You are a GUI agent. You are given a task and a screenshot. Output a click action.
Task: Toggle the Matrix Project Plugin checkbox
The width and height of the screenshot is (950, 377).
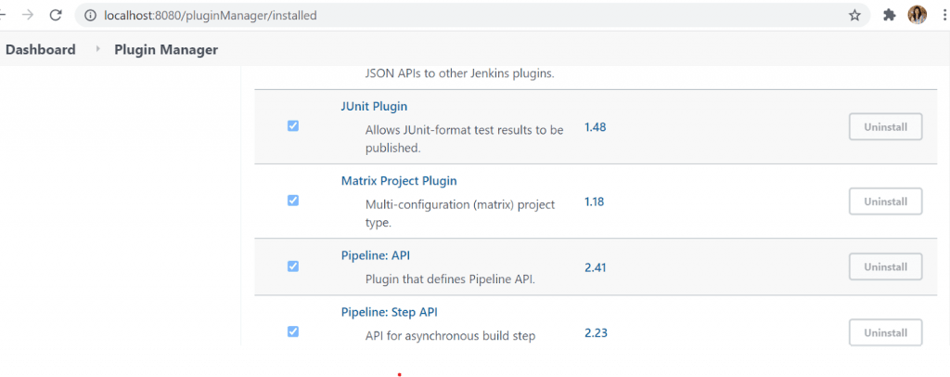[293, 201]
